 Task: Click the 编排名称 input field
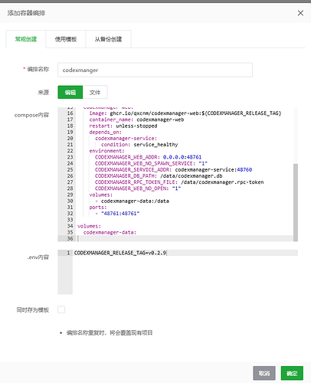pos(155,70)
